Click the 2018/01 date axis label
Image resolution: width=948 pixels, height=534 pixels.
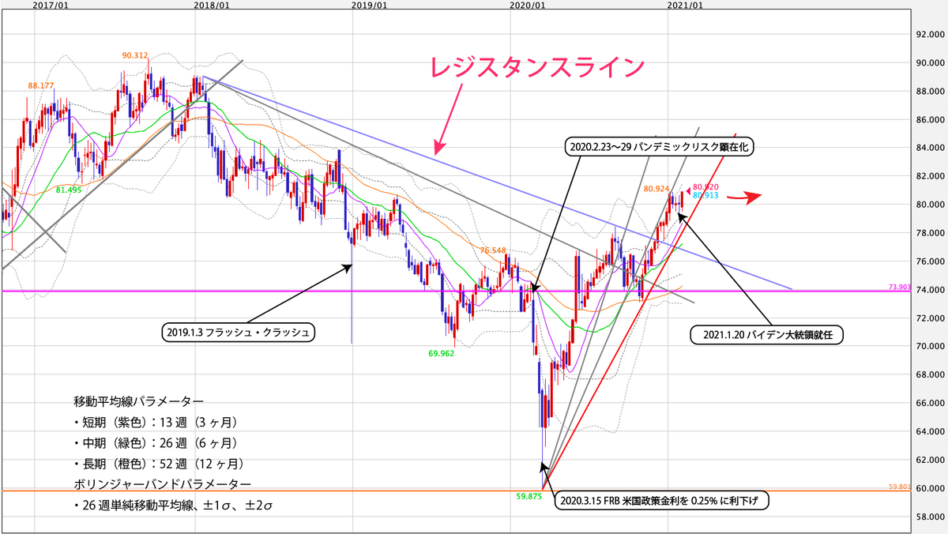coord(212,5)
